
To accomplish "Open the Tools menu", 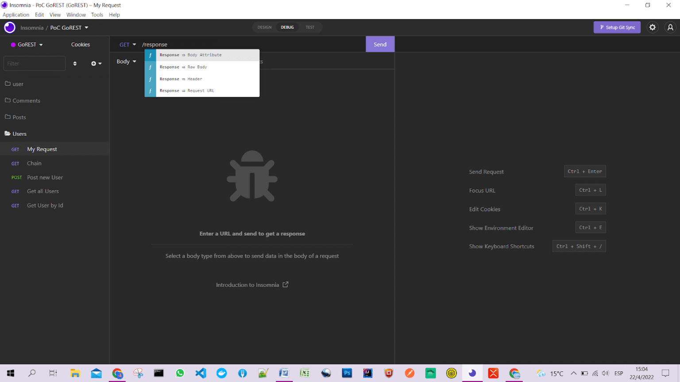I will pos(97,15).
